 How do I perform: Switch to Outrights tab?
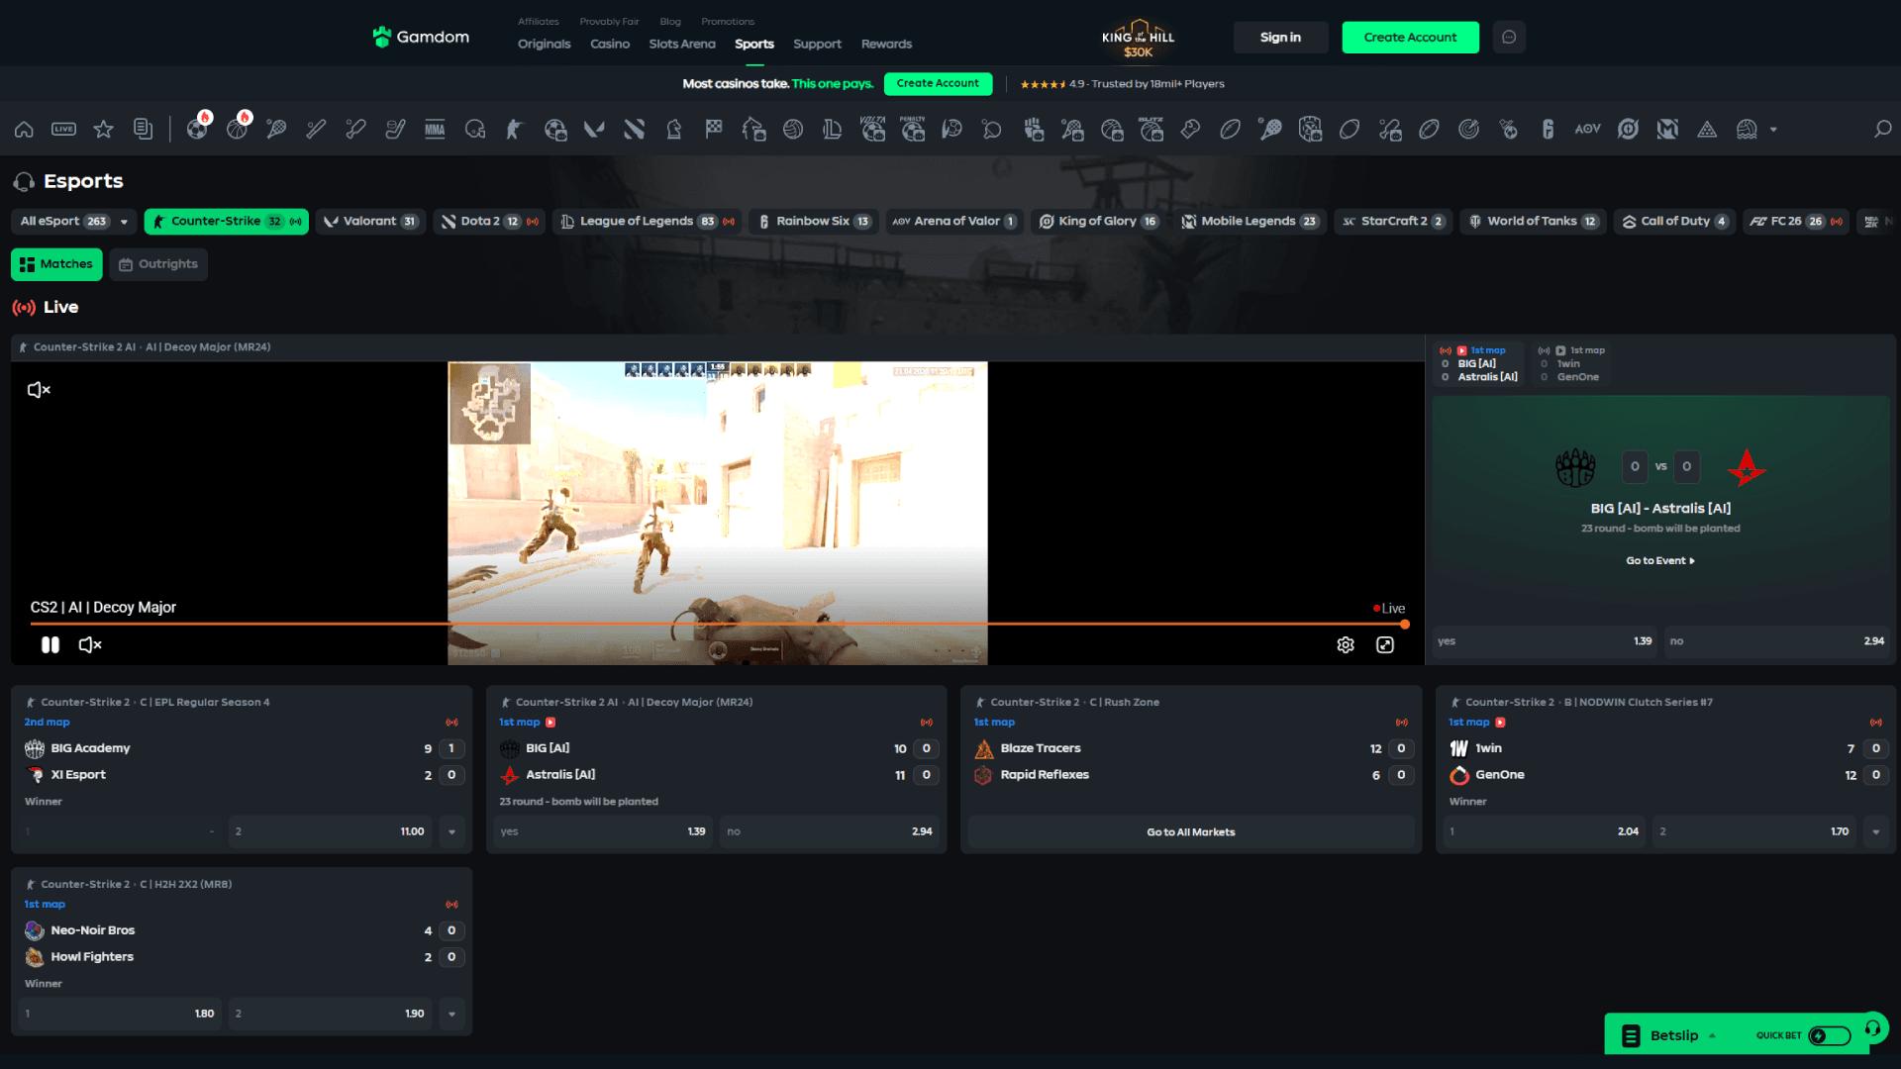tap(158, 264)
